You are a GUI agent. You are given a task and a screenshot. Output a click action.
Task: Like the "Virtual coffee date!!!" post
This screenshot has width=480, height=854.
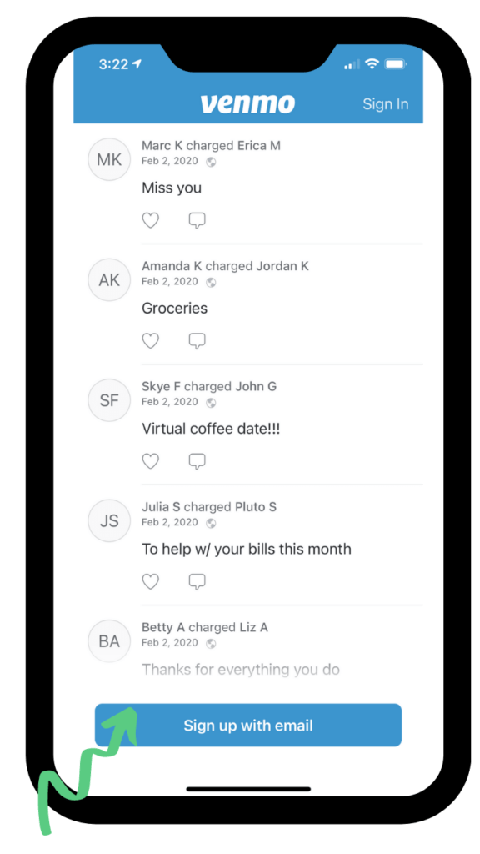coord(150,461)
